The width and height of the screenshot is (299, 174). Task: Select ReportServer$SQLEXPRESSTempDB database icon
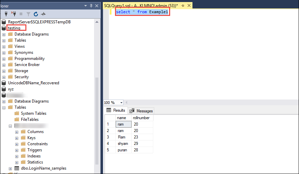[4, 22]
